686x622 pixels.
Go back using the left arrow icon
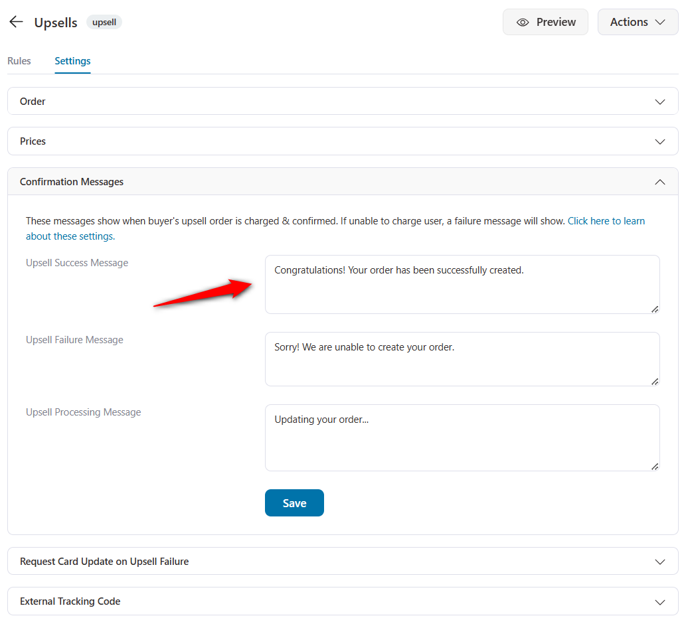click(16, 22)
